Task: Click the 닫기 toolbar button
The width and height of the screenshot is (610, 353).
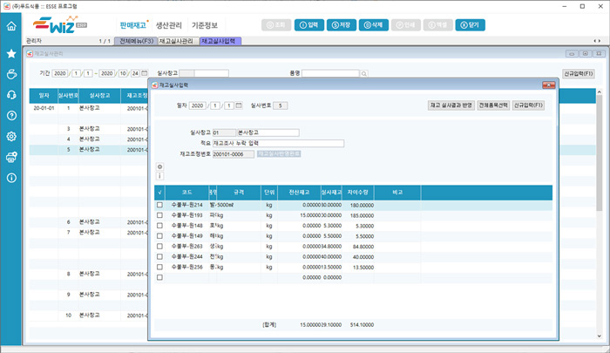Action: [x=470, y=25]
